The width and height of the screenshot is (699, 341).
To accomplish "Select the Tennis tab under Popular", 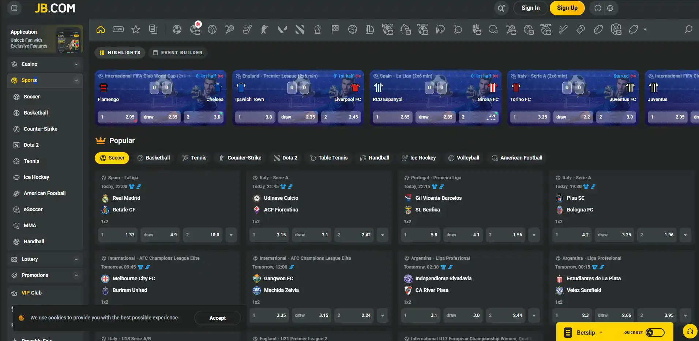I will (195, 158).
